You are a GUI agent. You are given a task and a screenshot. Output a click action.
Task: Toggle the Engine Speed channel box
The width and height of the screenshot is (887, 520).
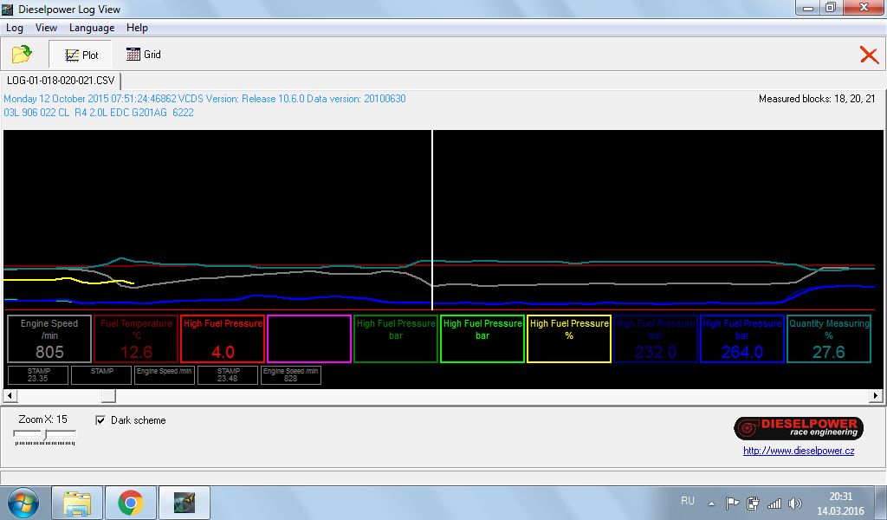49,338
